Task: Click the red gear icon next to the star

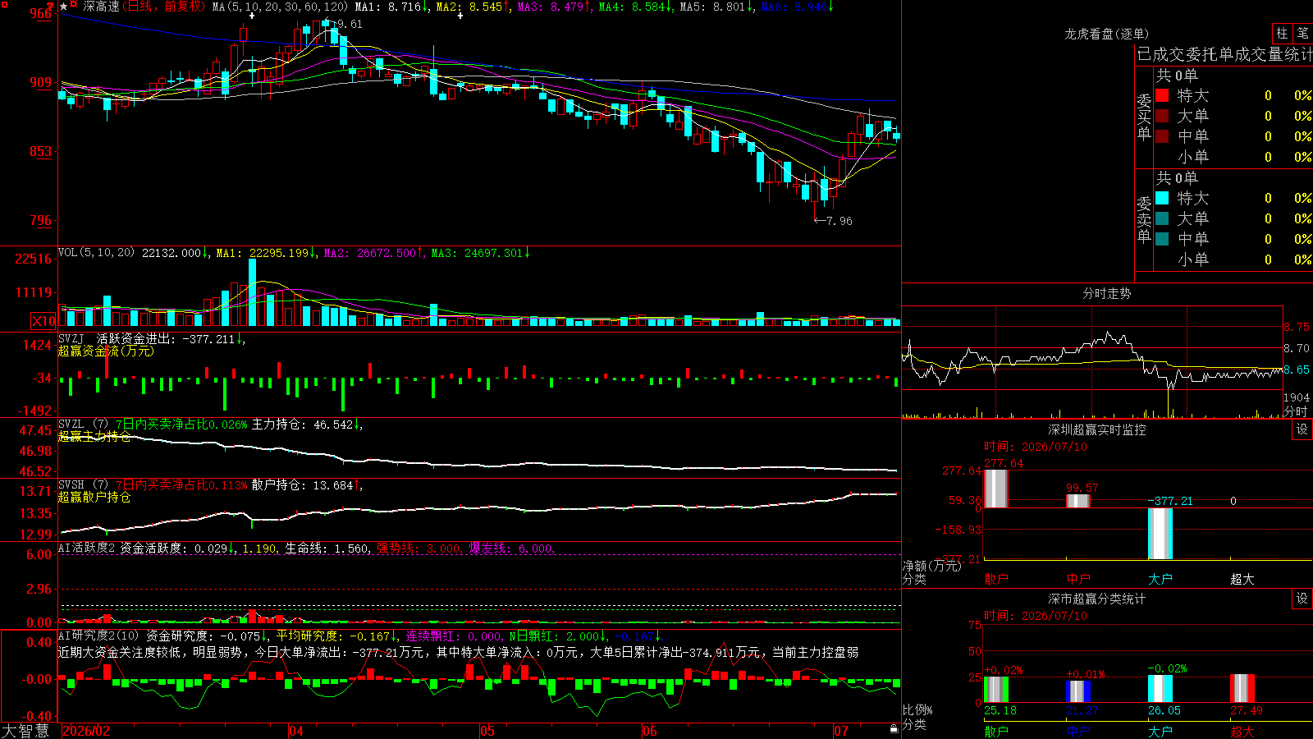Action: click(x=74, y=6)
